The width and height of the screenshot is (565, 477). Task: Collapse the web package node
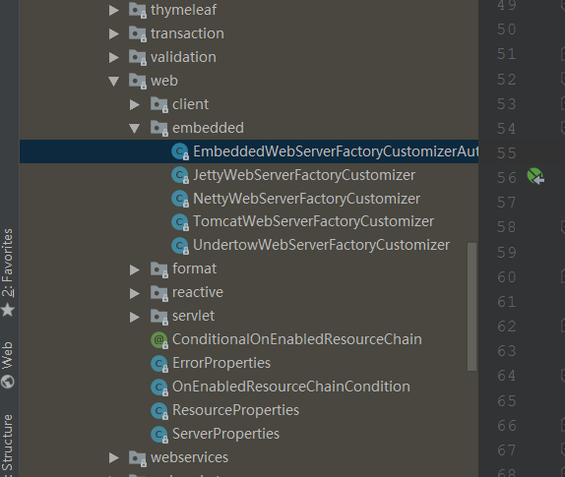click(x=114, y=81)
